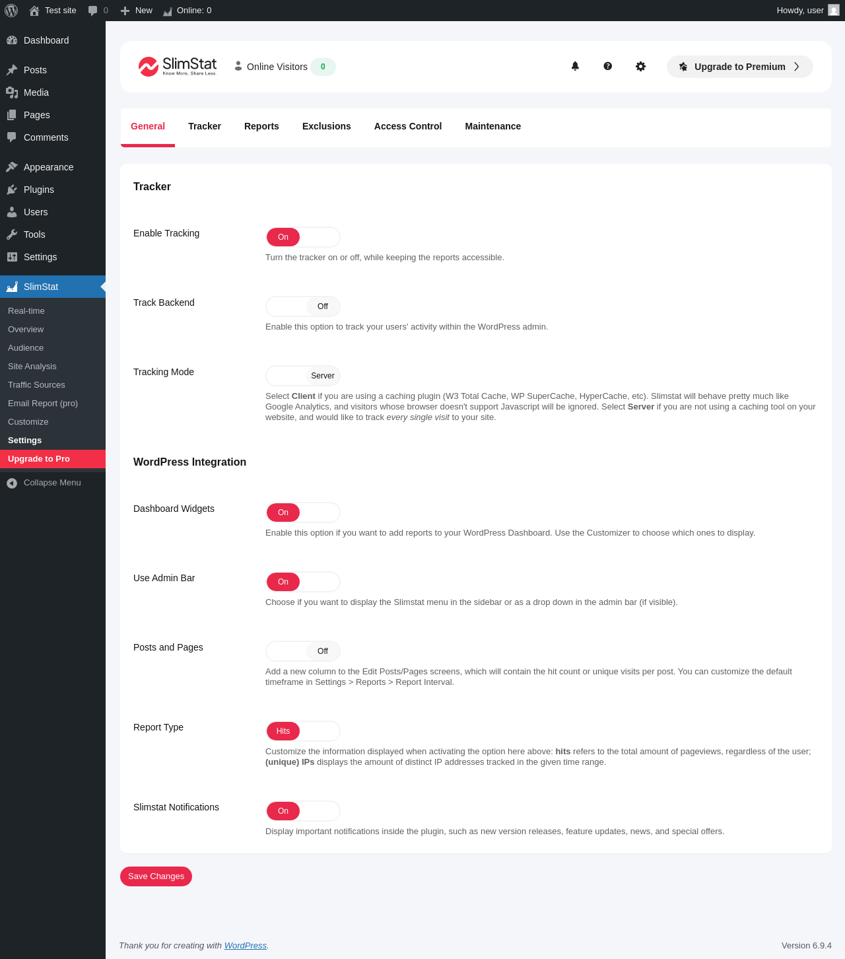Click the Settings sliders icon in sidebar

[x=12, y=257]
